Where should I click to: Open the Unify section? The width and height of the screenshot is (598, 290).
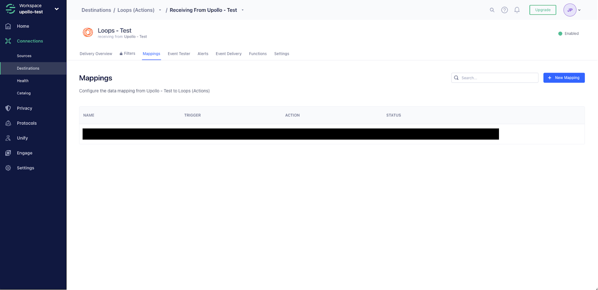pyautogui.click(x=22, y=138)
